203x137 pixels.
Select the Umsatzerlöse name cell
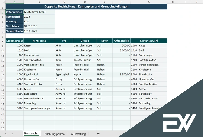pos(39,79)
